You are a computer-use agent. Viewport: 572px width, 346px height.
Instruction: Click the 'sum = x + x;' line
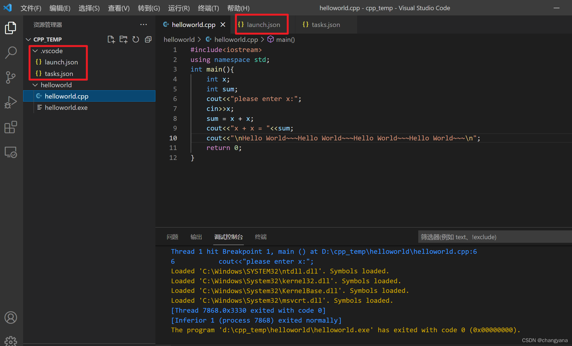(230, 119)
